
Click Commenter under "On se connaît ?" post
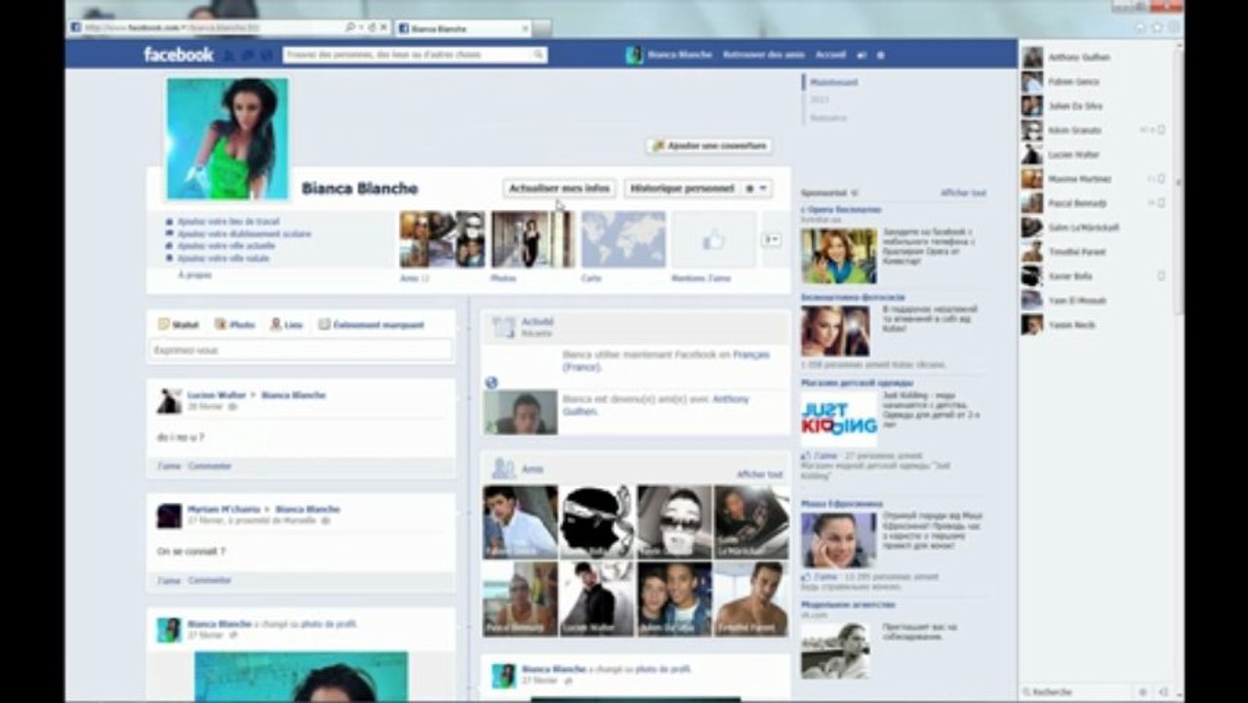(210, 581)
